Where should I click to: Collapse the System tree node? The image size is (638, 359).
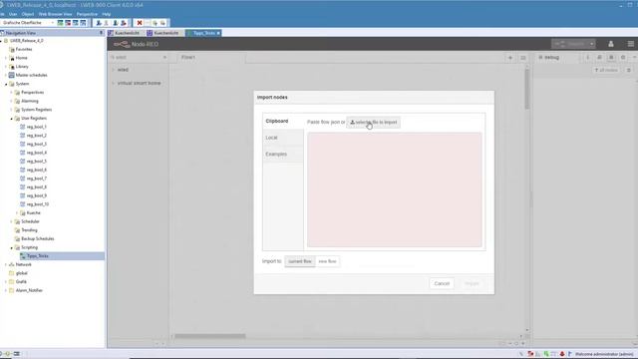click(x=6, y=84)
